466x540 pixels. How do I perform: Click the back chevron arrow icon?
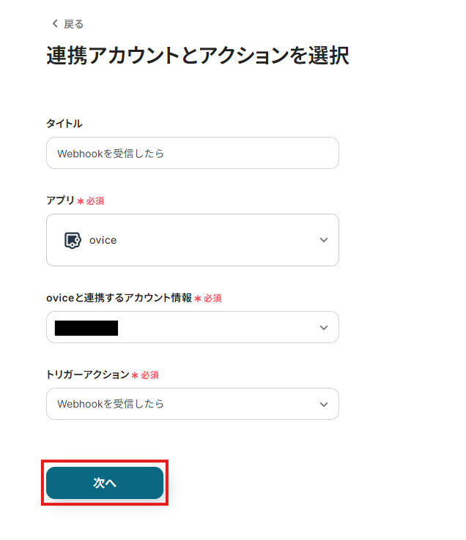click(x=54, y=24)
